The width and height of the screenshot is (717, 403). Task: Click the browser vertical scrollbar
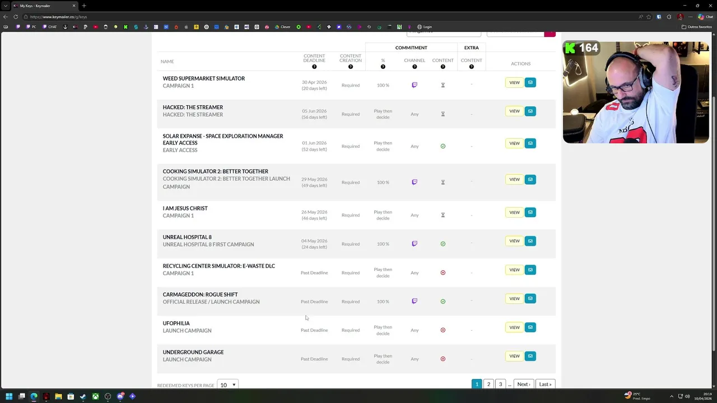coord(714,224)
